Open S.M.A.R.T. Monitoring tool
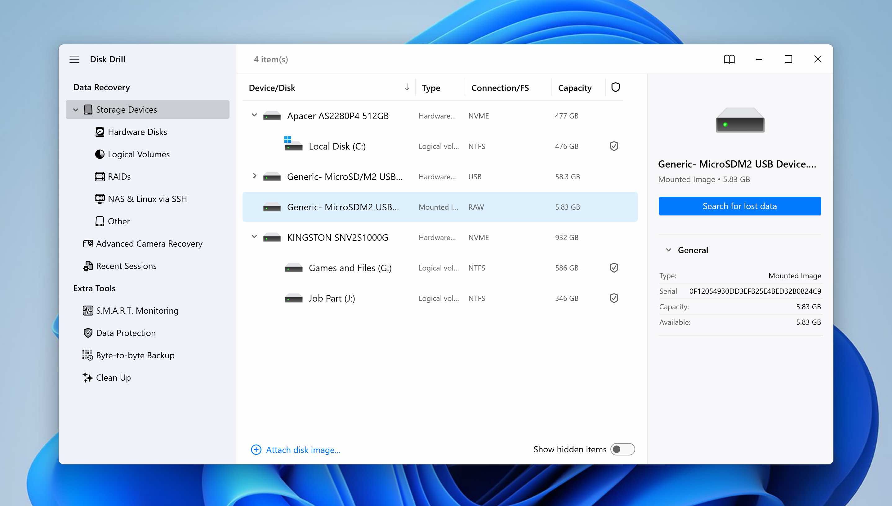This screenshot has height=506, width=892. [x=137, y=310]
